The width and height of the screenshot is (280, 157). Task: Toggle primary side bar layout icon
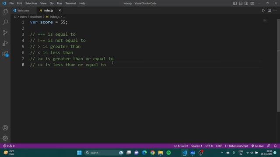point(235,3)
